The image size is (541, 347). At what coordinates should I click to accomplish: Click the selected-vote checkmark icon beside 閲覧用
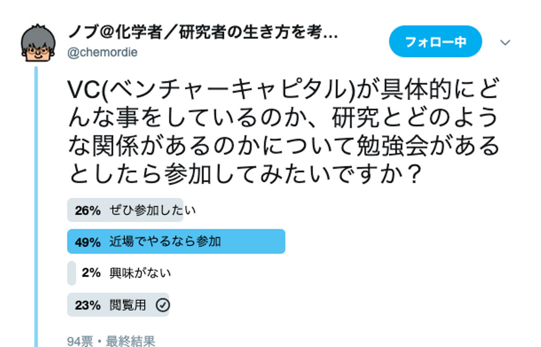click(163, 305)
